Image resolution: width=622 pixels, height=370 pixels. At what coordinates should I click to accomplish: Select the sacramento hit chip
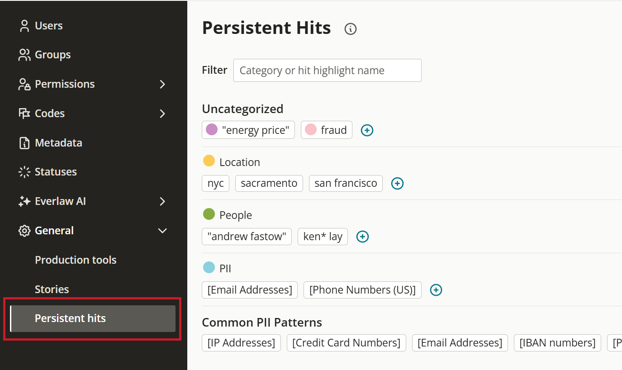click(x=269, y=183)
